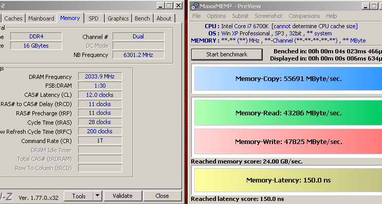Click the Start benchmark button
This screenshot has width=382, height=204.
click(227, 54)
